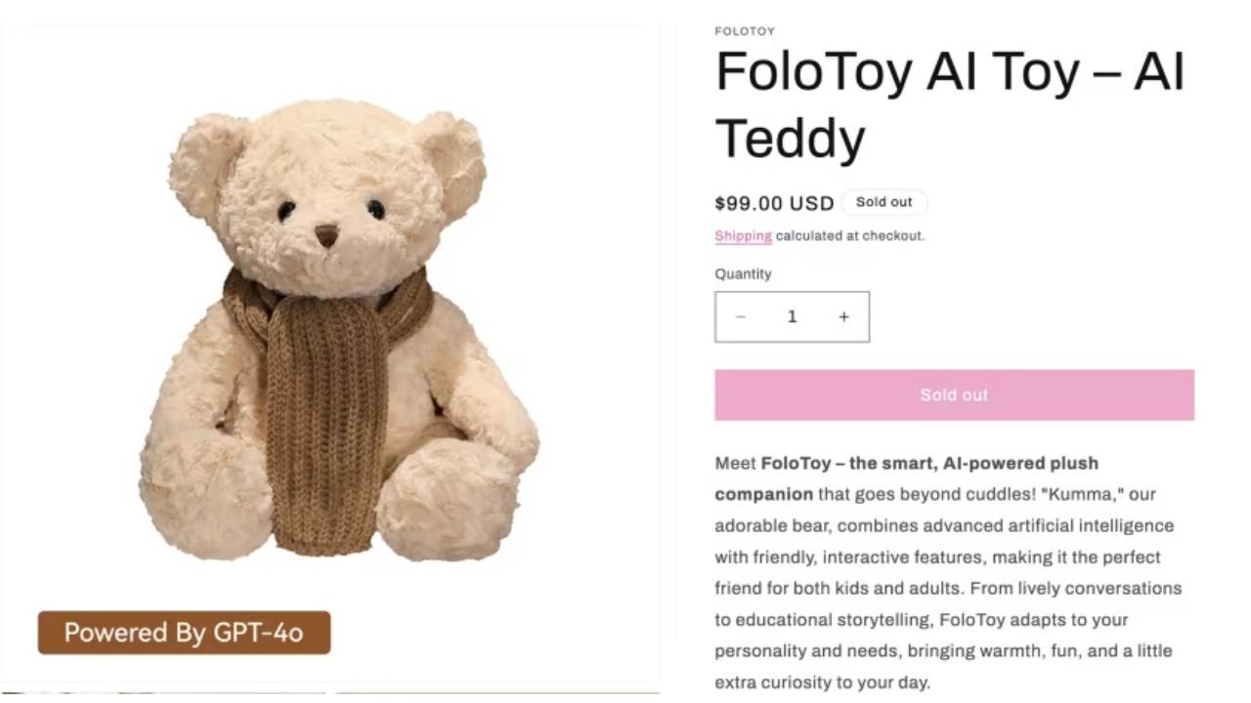Click the plus icon to increase quantity

click(843, 316)
